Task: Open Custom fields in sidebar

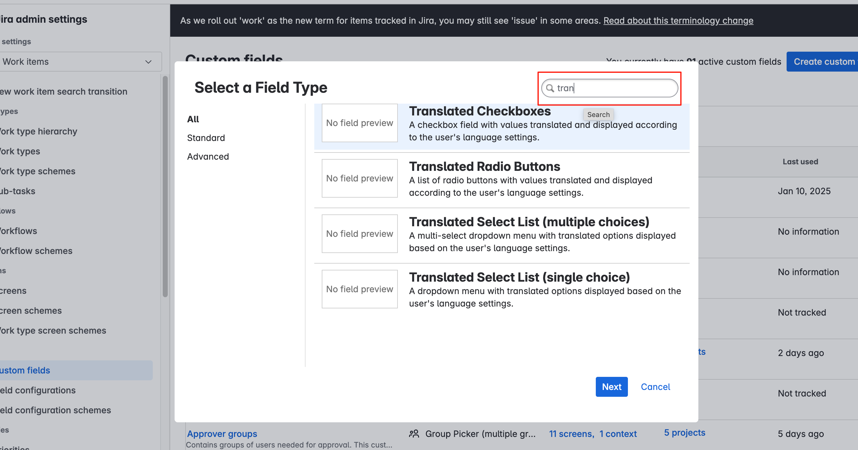Action: click(x=76, y=370)
